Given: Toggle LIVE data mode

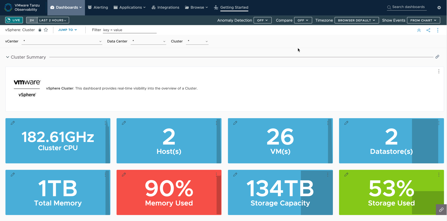Looking at the screenshot, I should pyautogui.click(x=14, y=20).
